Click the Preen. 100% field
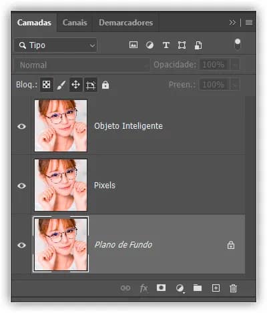The width and height of the screenshot is (267, 313). tap(214, 85)
